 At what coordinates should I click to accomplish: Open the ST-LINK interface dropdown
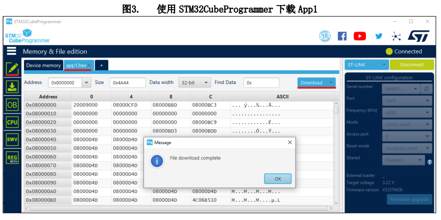tap(367, 65)
